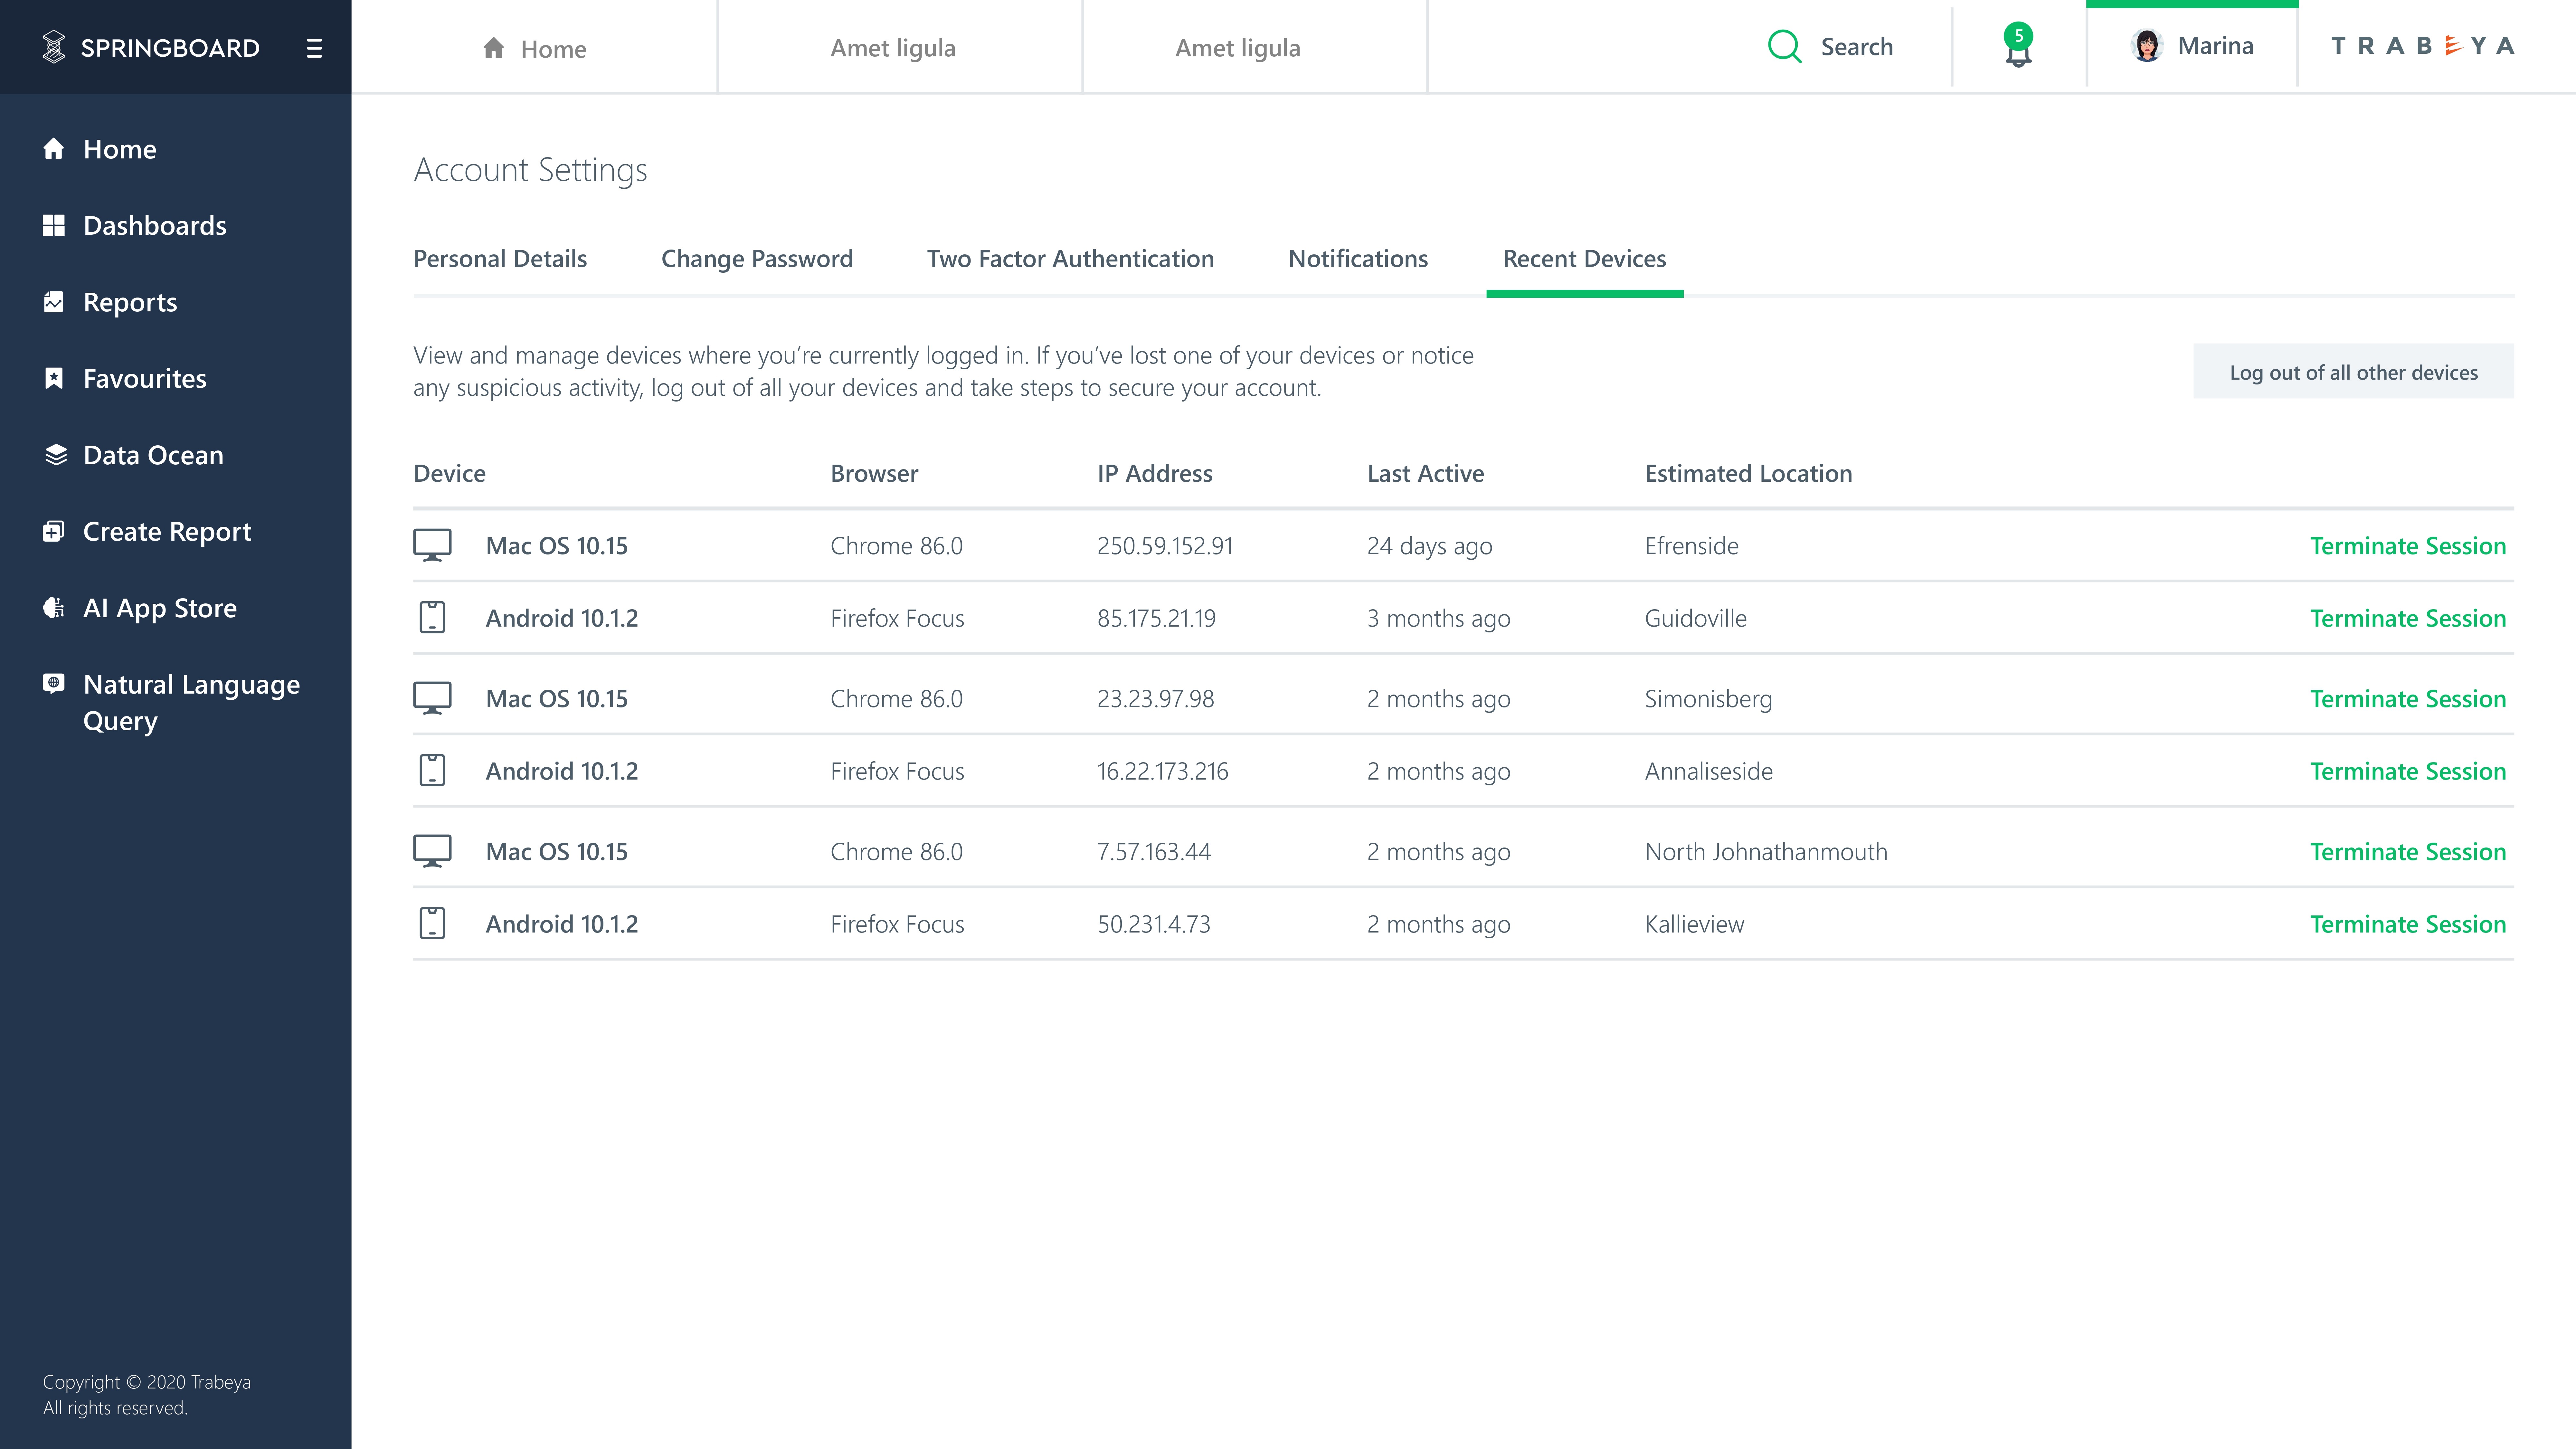This screenshot has width=2576, height=1449.
Task: Open the Personal Details tab
Action: 500,259
